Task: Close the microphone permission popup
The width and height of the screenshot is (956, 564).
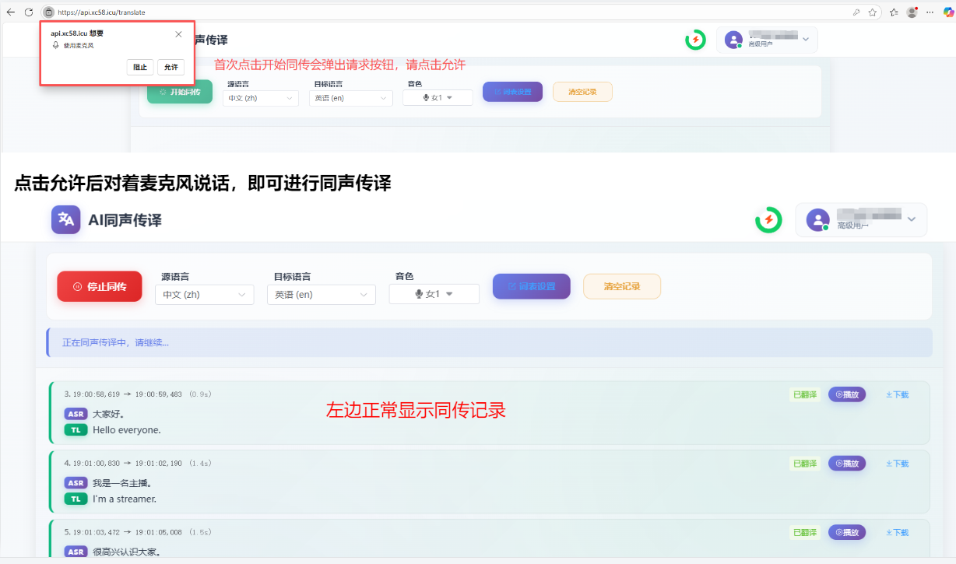Action: click(178, 34)
